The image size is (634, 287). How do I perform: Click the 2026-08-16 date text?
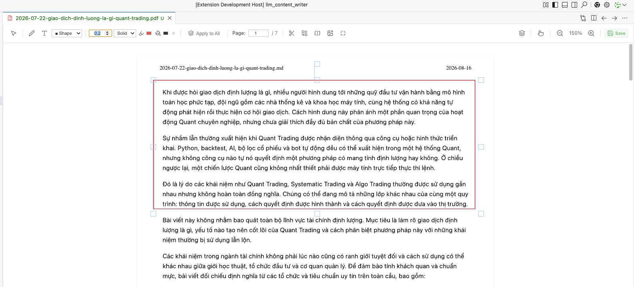point(459,68)
